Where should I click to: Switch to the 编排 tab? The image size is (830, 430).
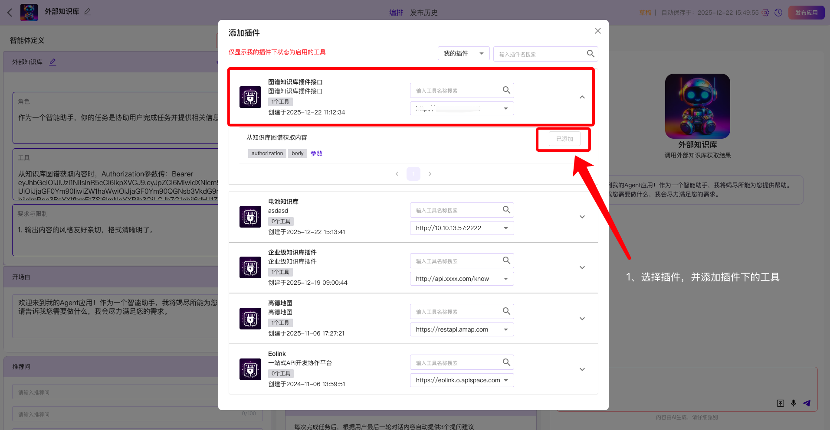(396, 13)
